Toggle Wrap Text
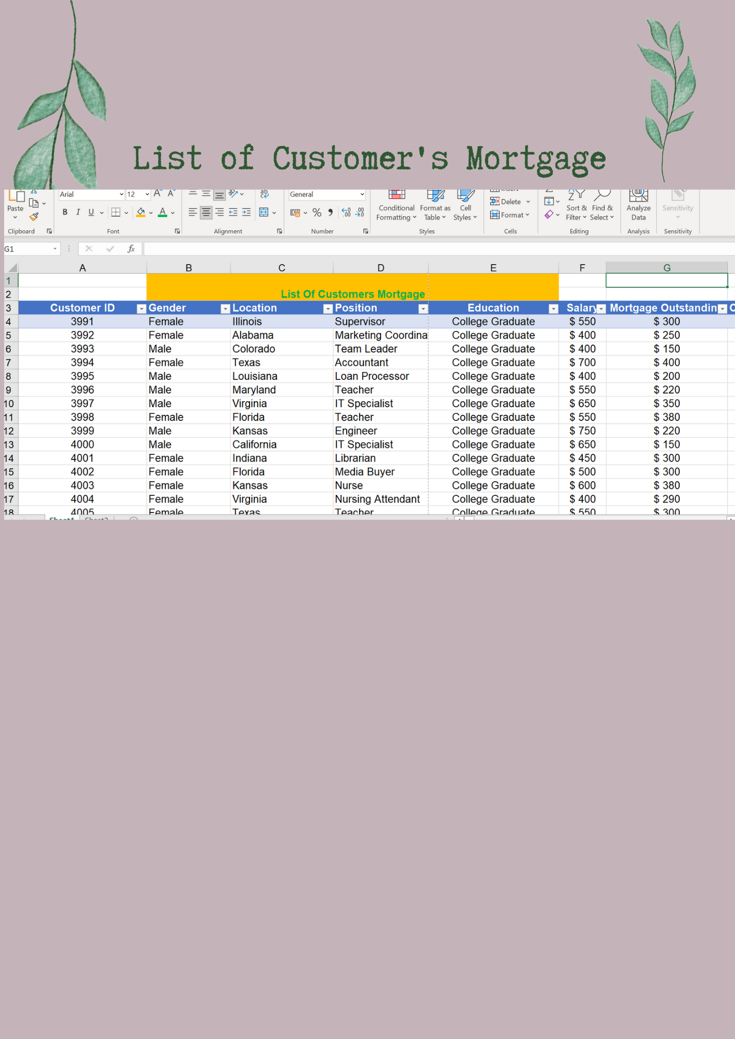The width and height of the screenshot is (735, 1039). tap(265, 194)
